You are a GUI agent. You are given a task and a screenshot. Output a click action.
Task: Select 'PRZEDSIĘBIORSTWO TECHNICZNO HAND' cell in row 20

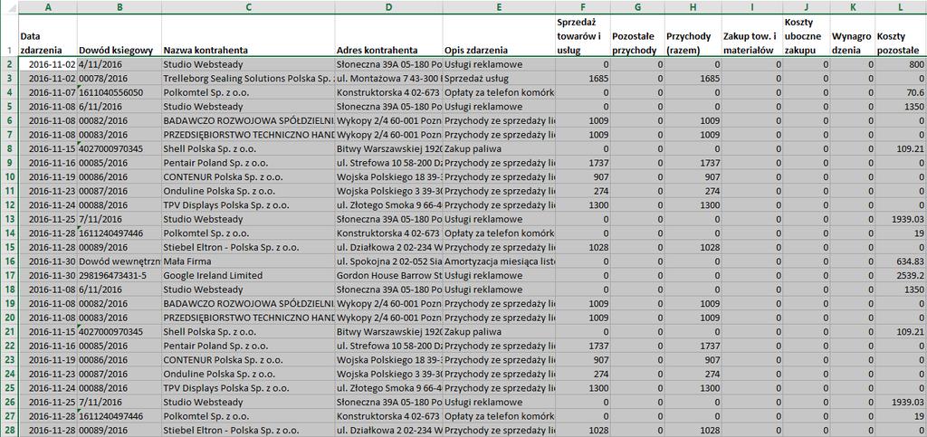pos(248,318)
